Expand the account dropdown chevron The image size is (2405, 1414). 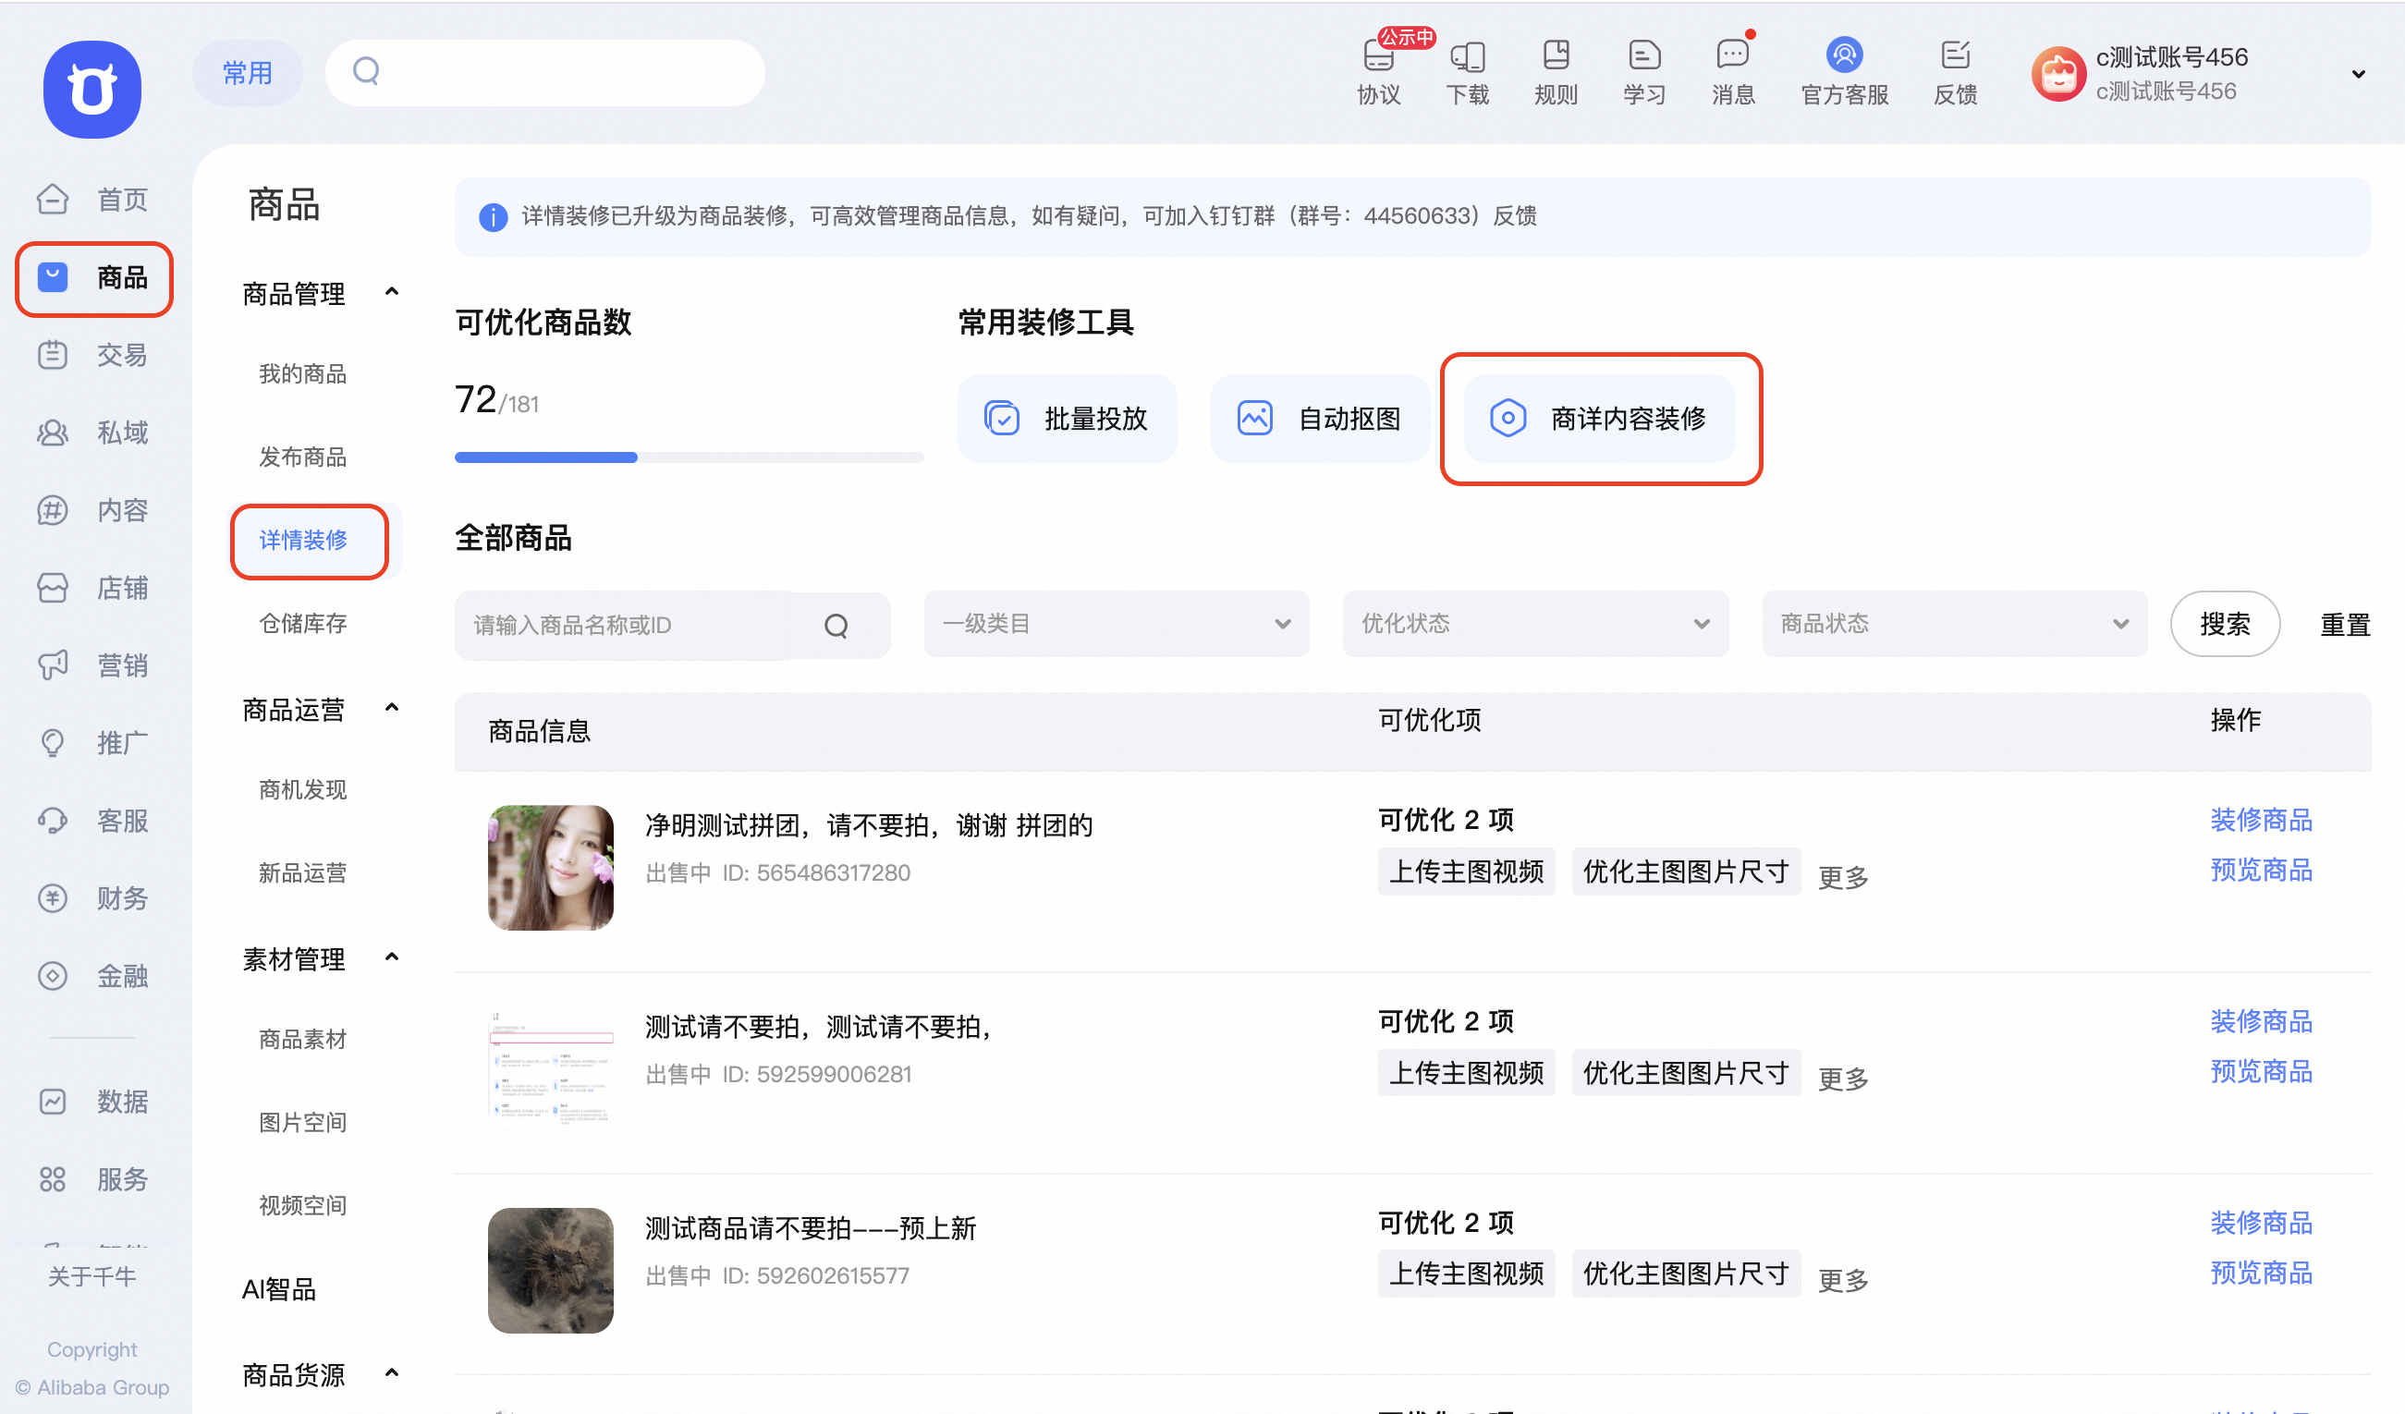[2357, 75]
